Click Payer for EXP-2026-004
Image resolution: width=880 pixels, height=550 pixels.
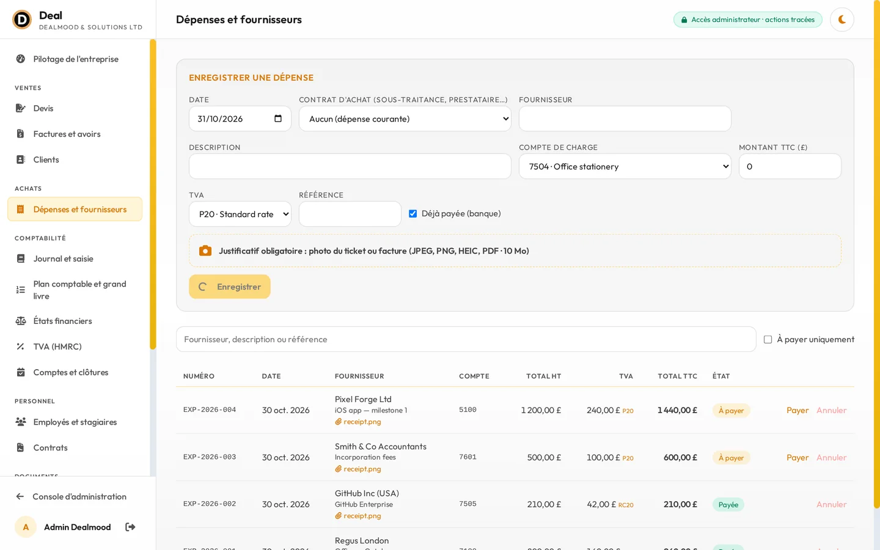[798, 410]
